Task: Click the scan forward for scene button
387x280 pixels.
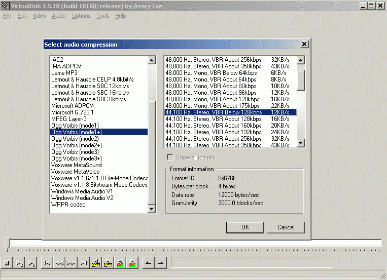Action: click(x=132, y=263)
